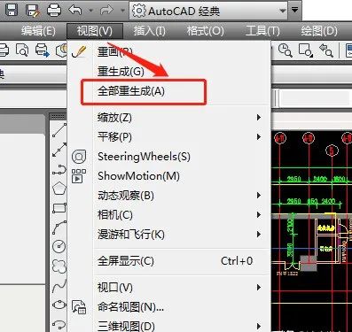
Task: Select the Rectangle draw tool
Action: click(x=59, y=208)
